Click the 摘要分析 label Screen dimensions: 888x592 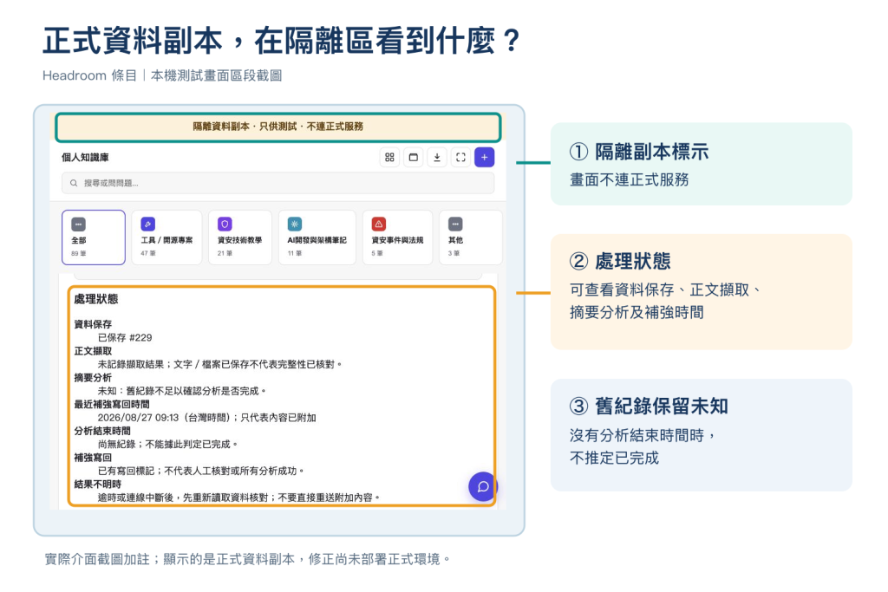tap(93, 378)
